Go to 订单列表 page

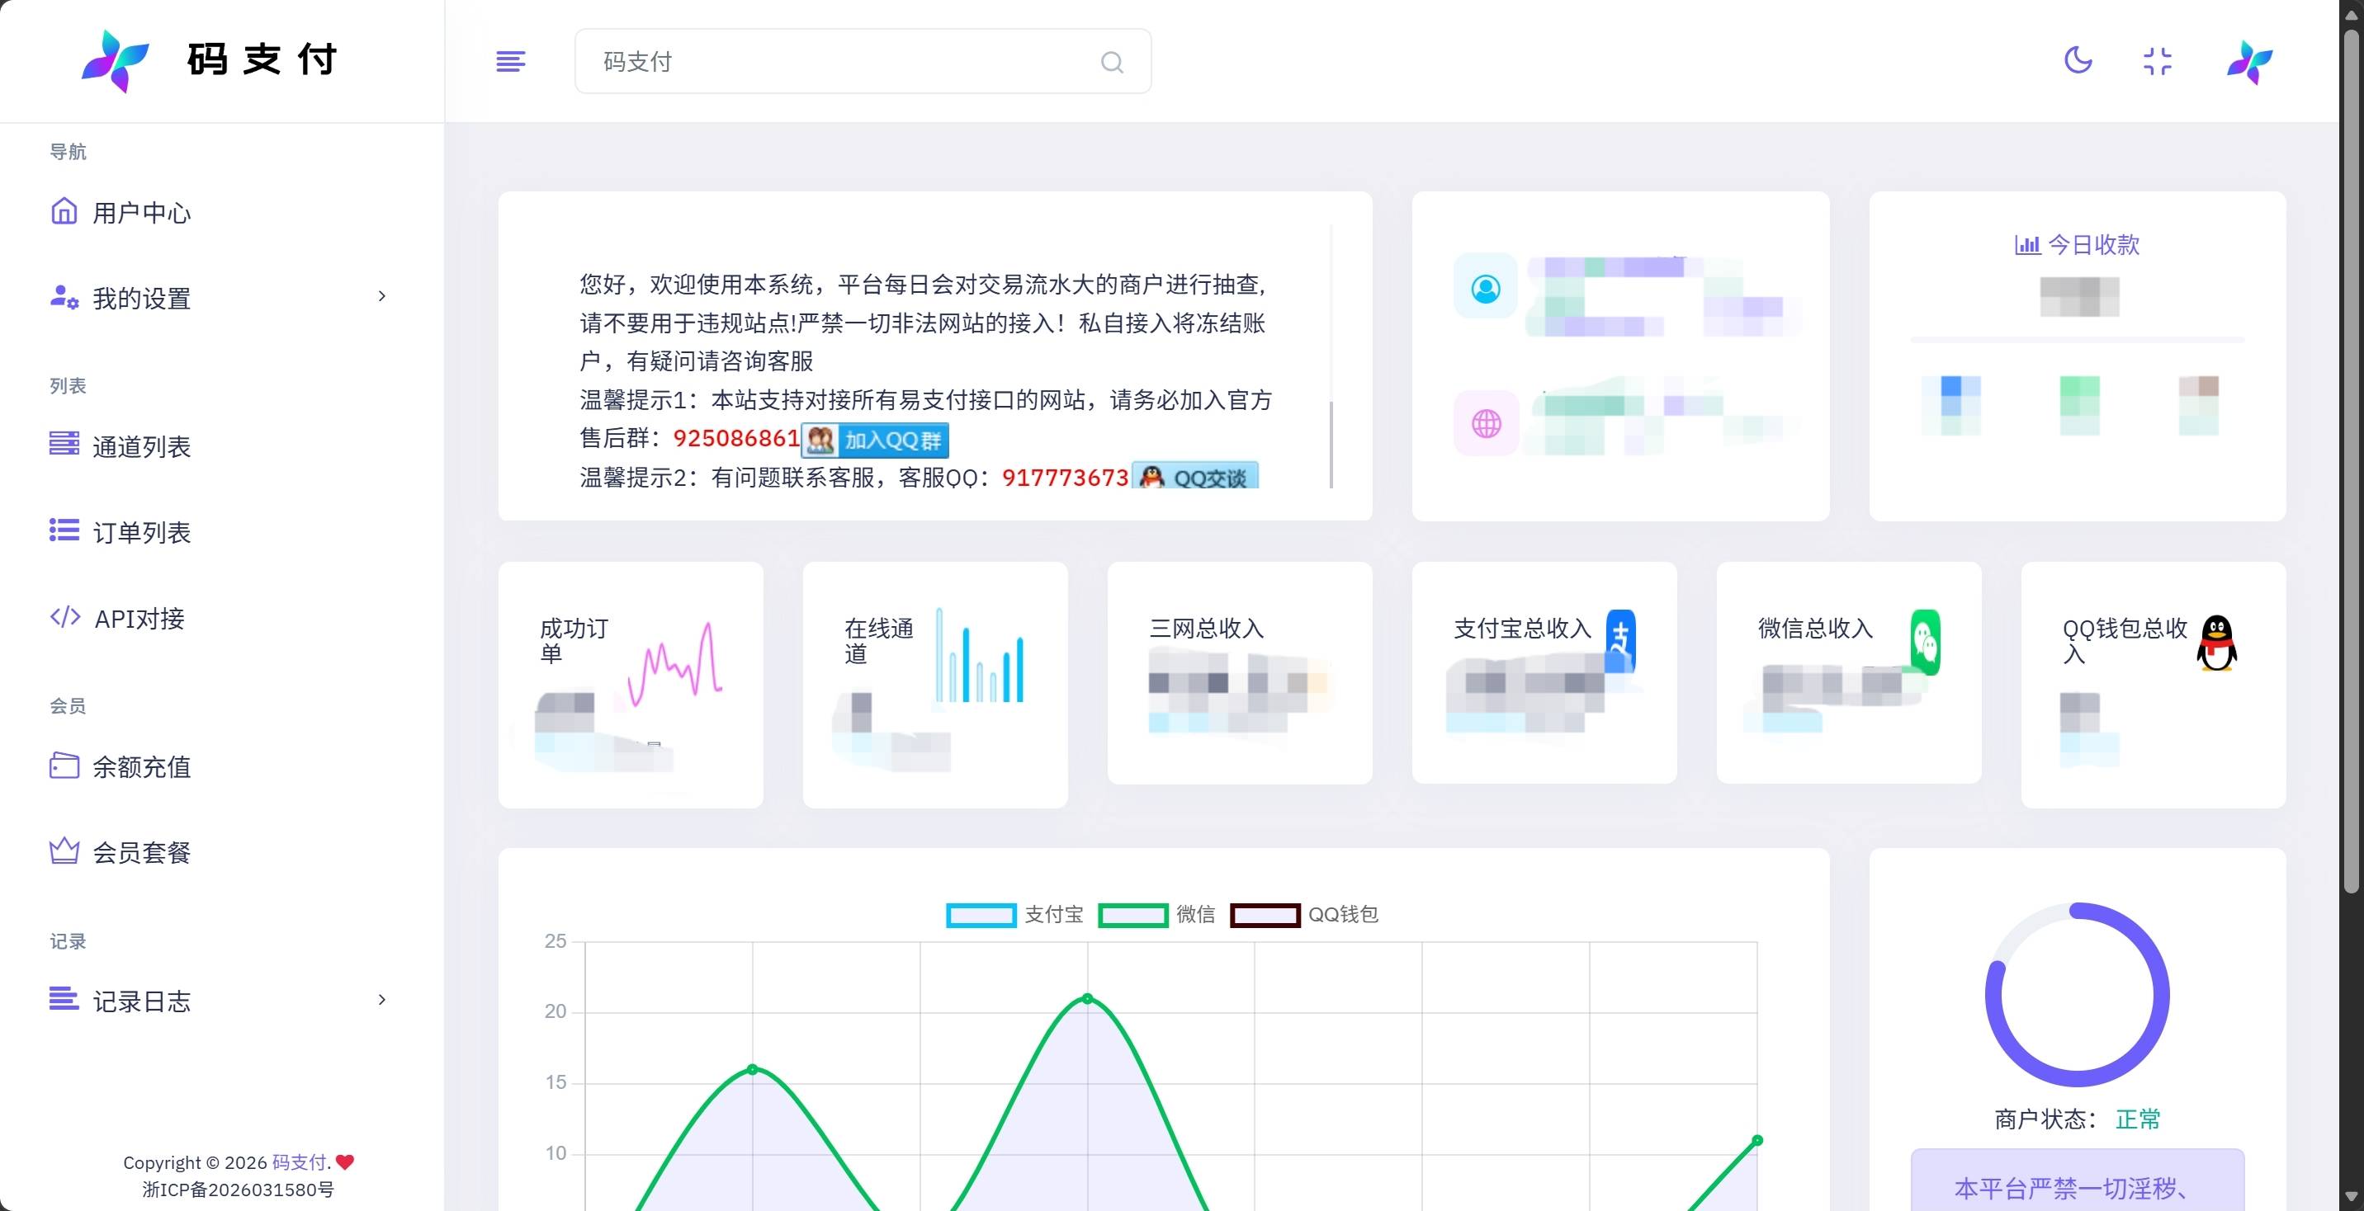point(141,532)
